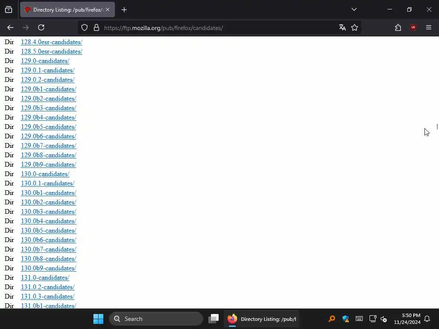Open the list all tabs dropdown

coord(354,9)
